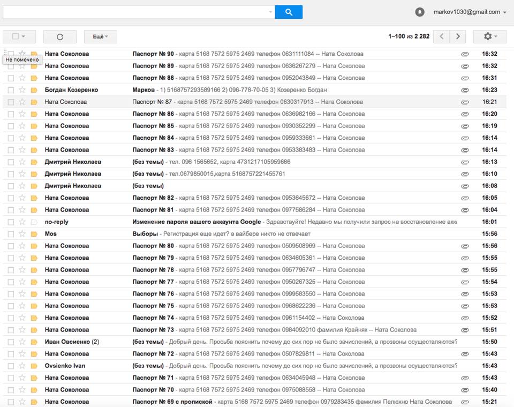Go to previous page of emails
Screen dimensions: 514x407
point(441,36)
